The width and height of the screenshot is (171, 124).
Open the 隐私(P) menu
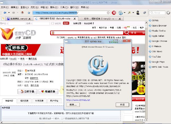point(54,7)
